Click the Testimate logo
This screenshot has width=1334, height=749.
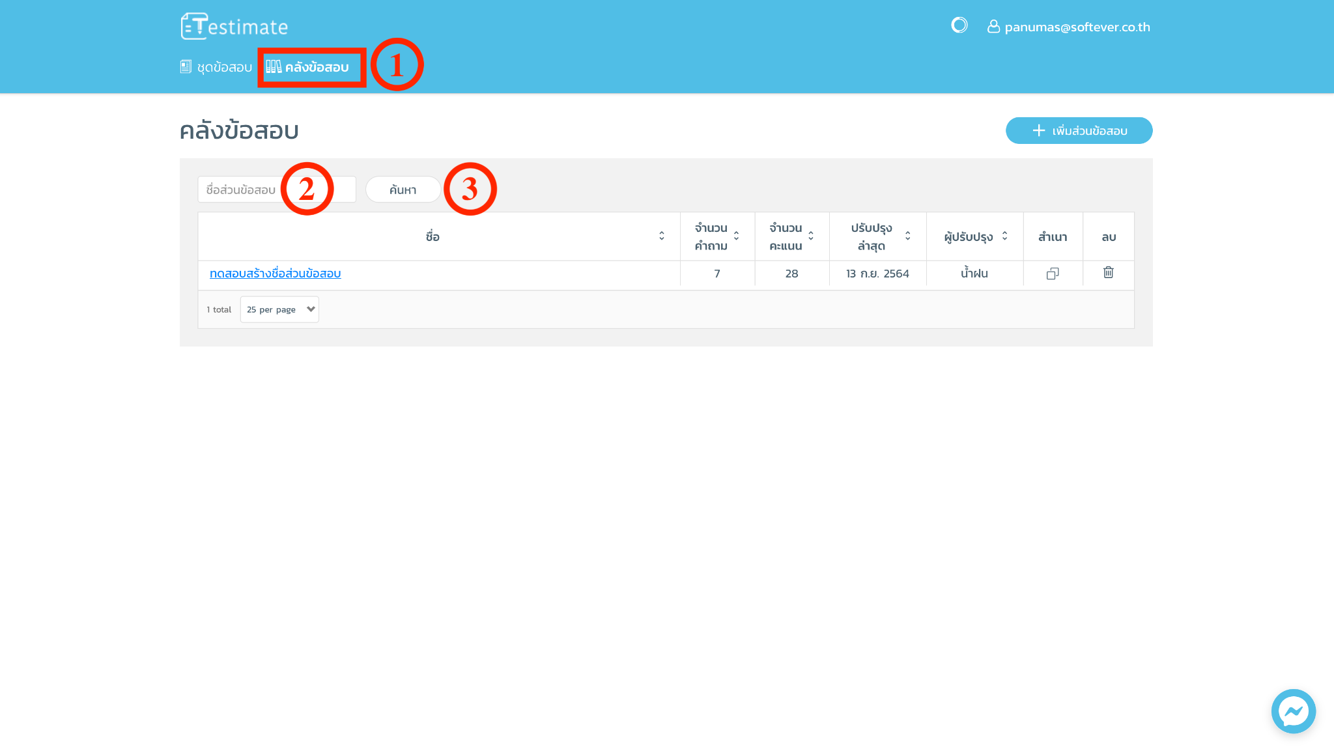click(234, 27)
